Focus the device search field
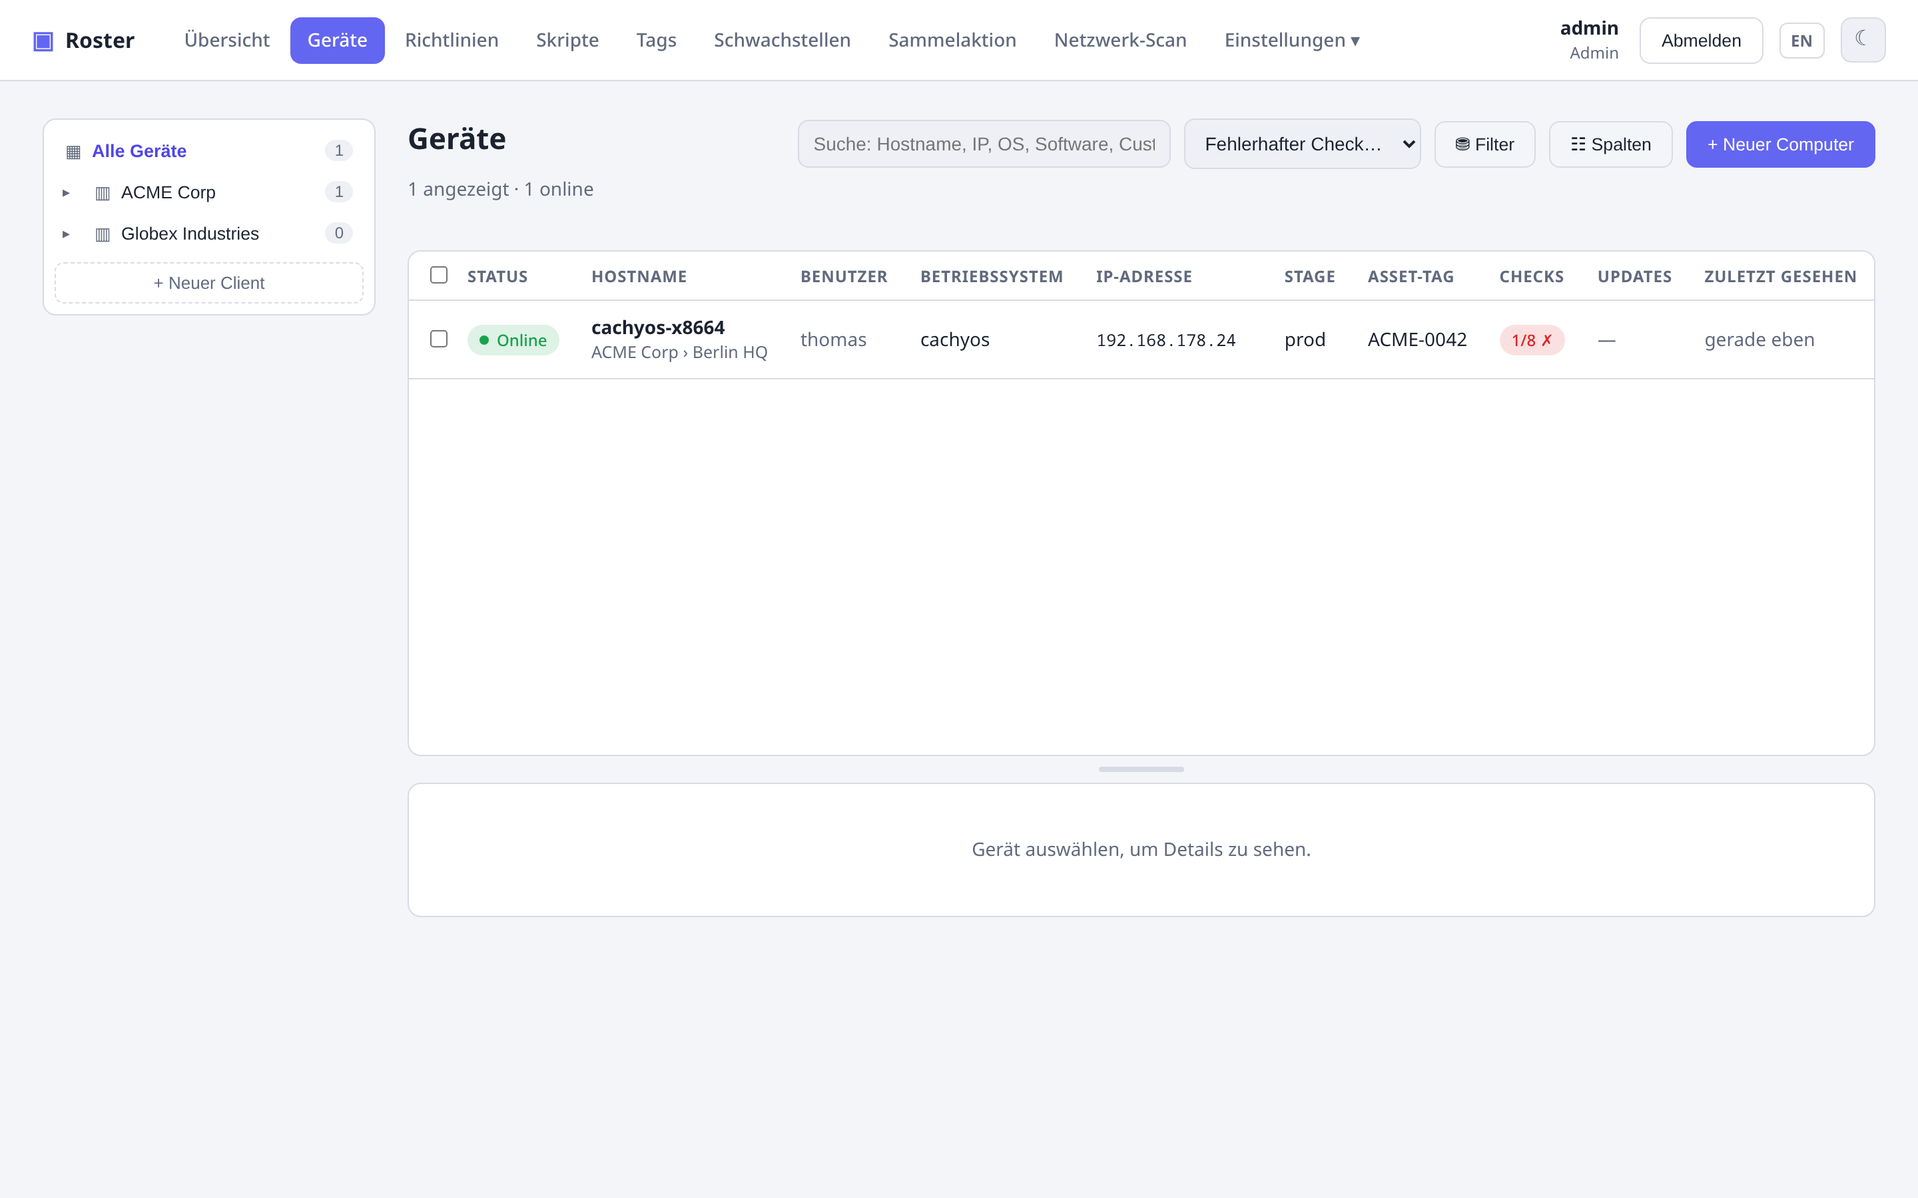The image size is (1918, 1198). 984,144
